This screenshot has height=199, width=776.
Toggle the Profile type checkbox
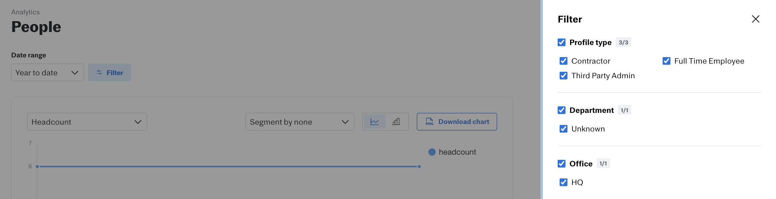pos(562,42)
